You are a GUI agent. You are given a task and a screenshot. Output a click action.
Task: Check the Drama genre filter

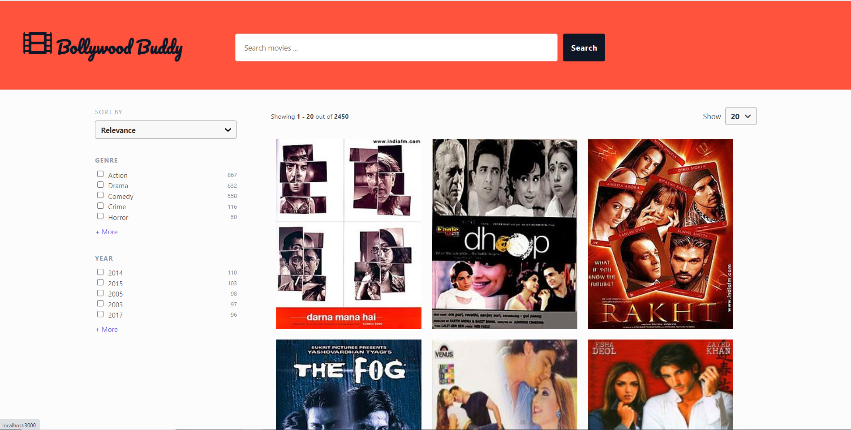point(100,185)
